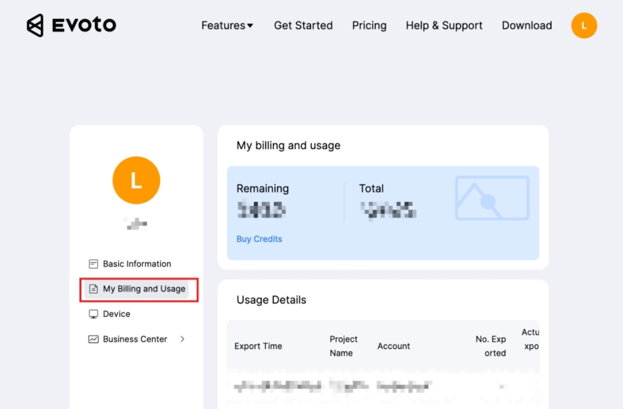This screenshot has height=409, width=623.
Task: Click the Export Time column header
Action: click(258, 346)
